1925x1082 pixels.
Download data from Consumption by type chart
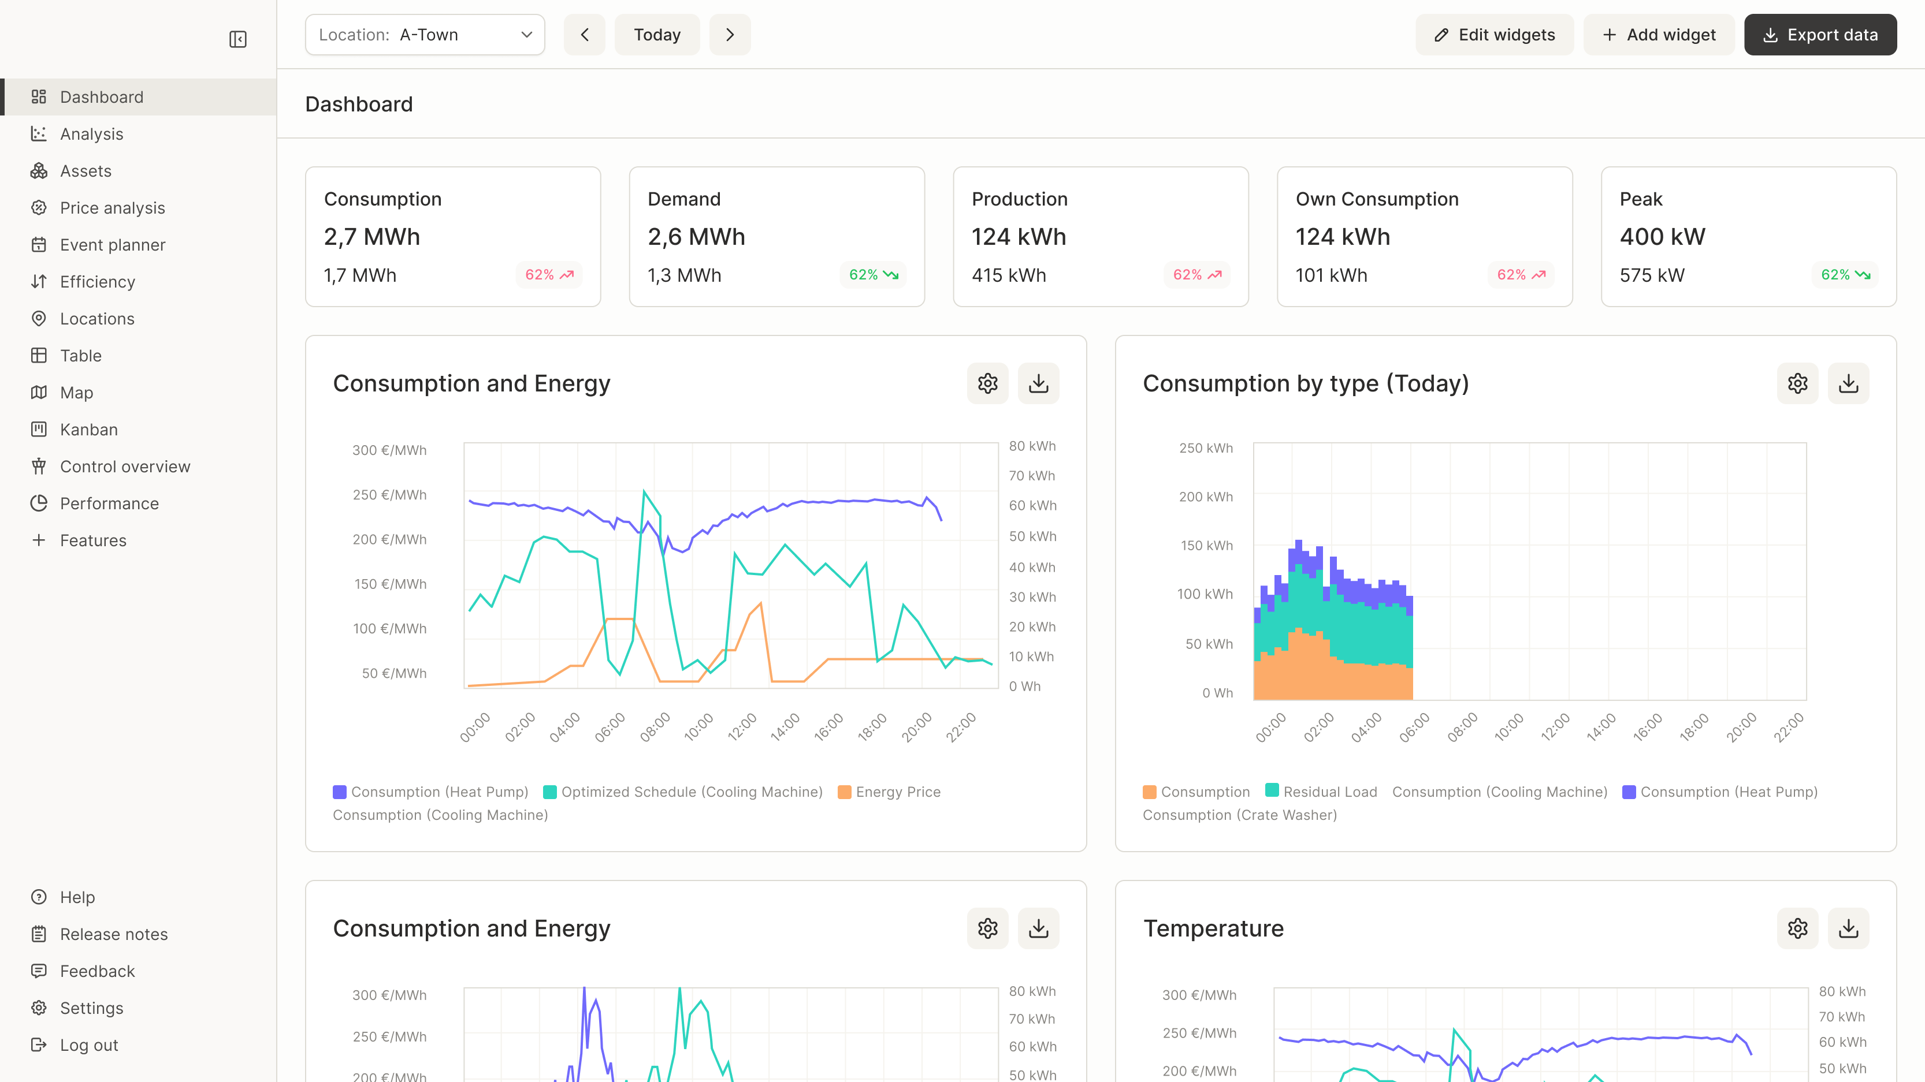[1849, 383]
